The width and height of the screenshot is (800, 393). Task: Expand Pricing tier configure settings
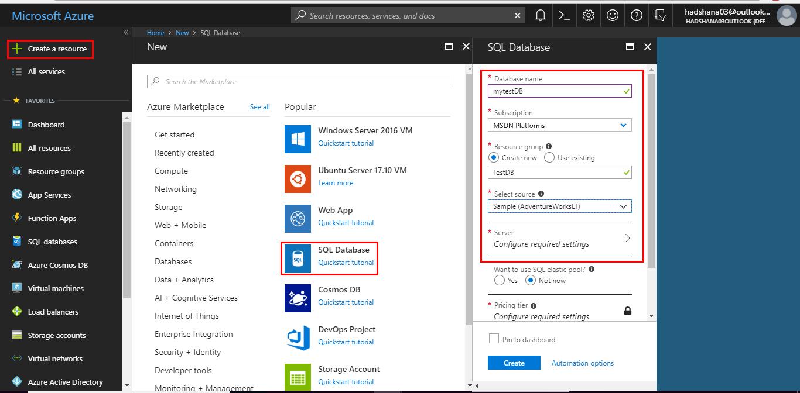pos(559,311)
